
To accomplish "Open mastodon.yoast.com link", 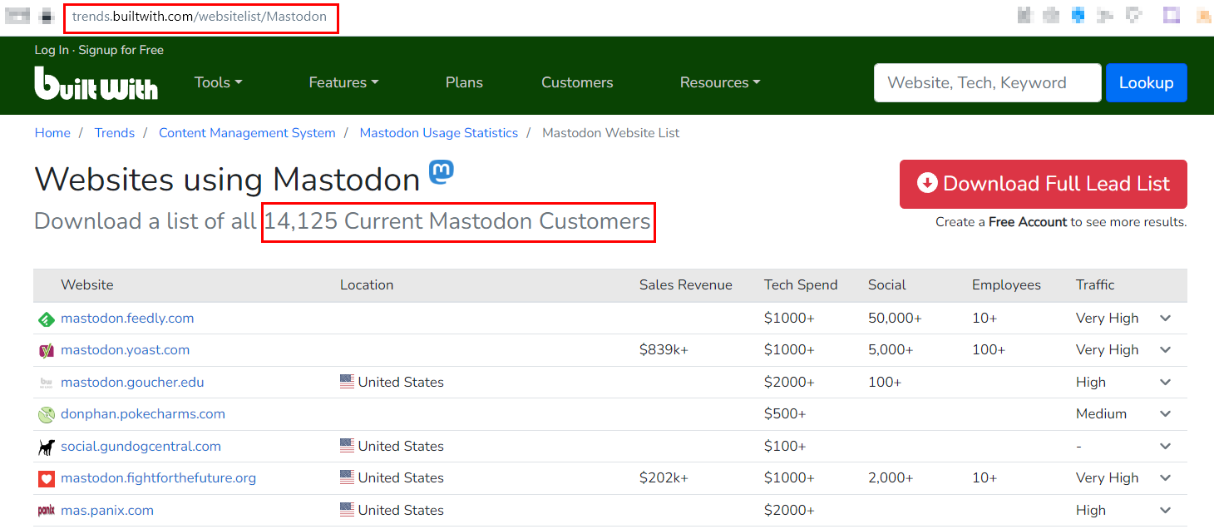I will point(125,350).
